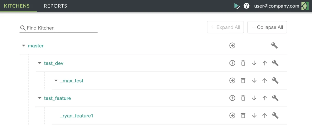
Task: Collapse the test_feature tree node
Action: click(x=40, y=98)
